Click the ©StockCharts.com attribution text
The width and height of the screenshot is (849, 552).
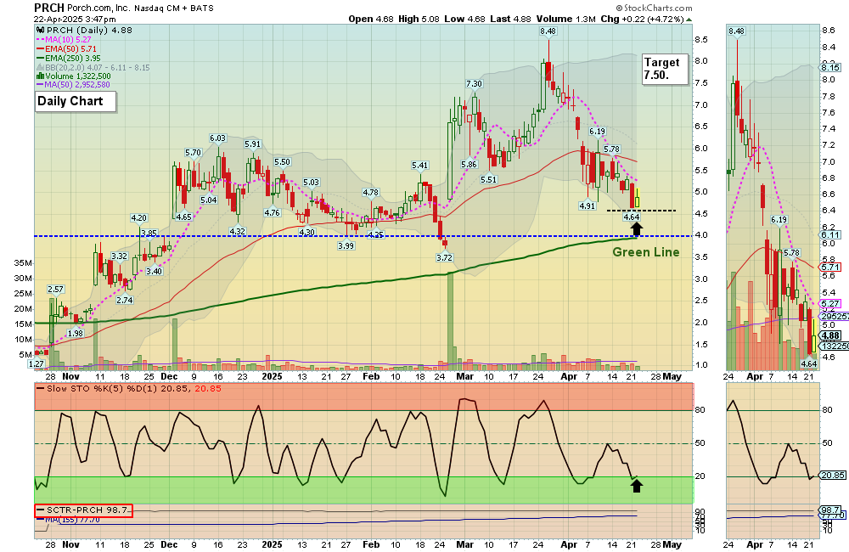point(654,8)
